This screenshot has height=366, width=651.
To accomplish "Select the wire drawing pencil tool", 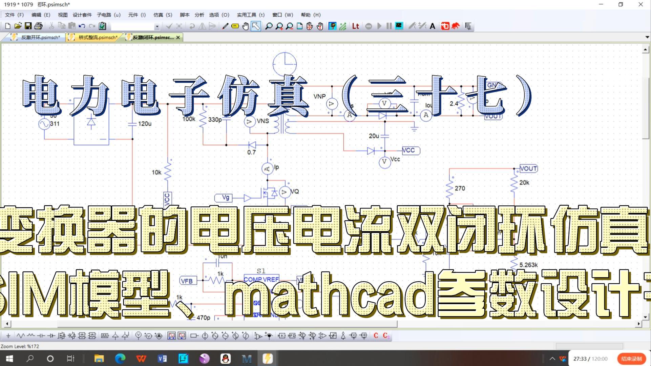I will tap(225, 26).
